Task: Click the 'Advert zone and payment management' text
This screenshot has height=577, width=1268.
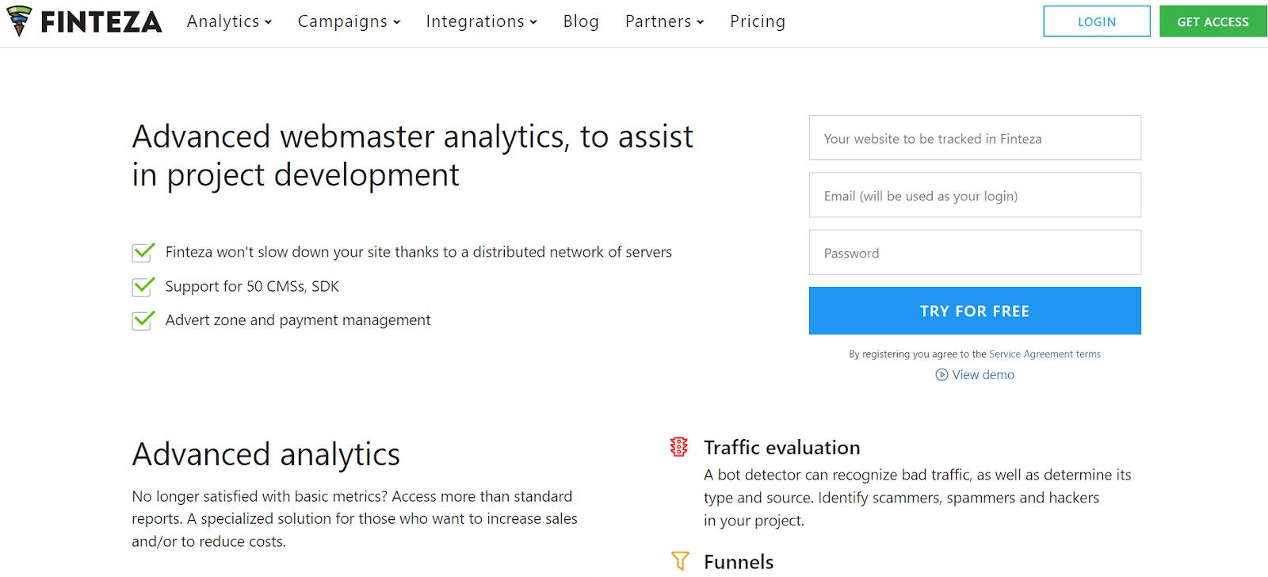Action: pyautogui.click(x=298, y=320)
